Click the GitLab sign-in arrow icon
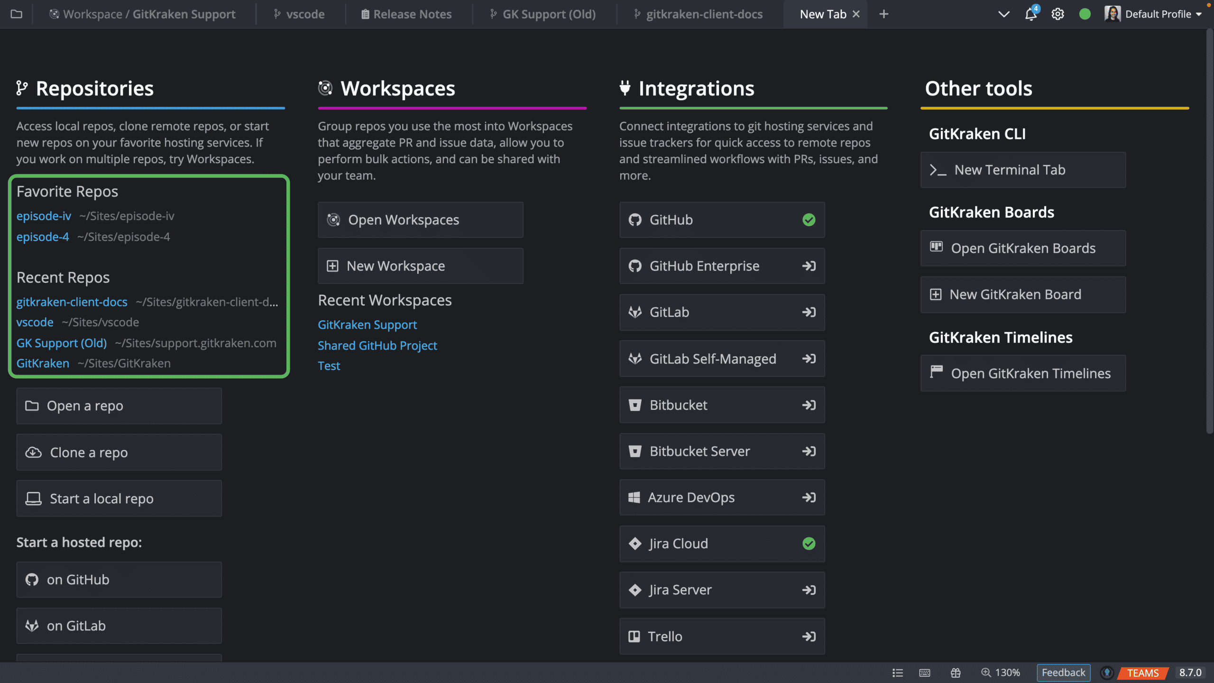The height and width of the screenshot is (683, 1214). pos(809,312)
